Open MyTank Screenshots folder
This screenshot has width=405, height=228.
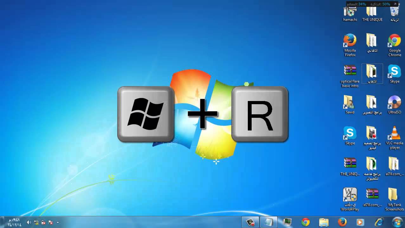point(395,199)
